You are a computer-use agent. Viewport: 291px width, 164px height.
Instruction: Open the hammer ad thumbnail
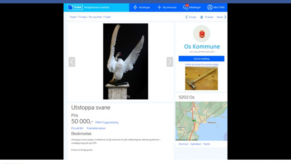201,78
